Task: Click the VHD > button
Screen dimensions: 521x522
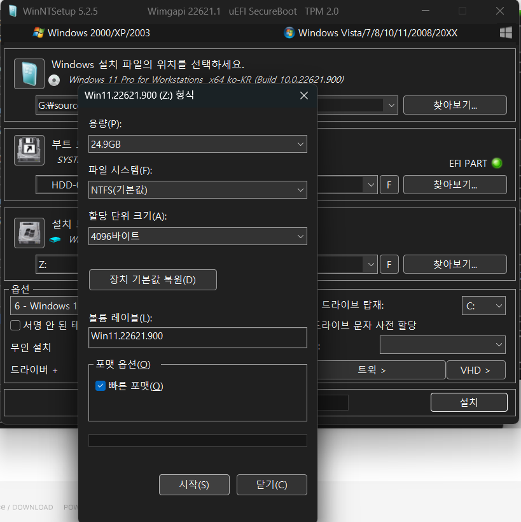Action: [476, 370]
